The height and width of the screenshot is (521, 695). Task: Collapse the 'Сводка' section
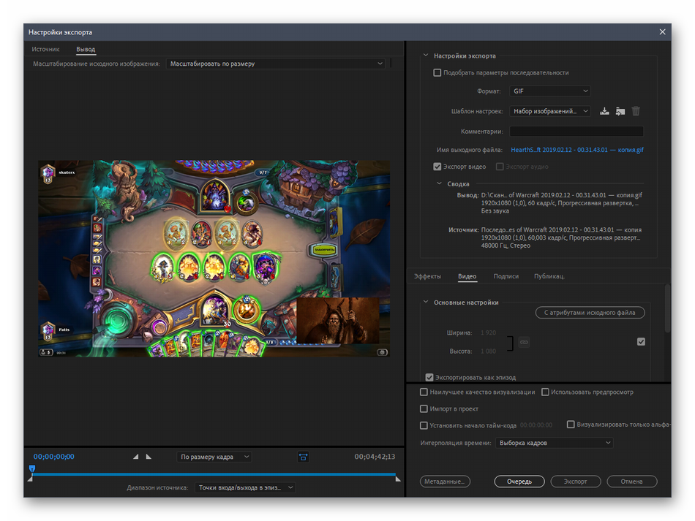[440, 184]
